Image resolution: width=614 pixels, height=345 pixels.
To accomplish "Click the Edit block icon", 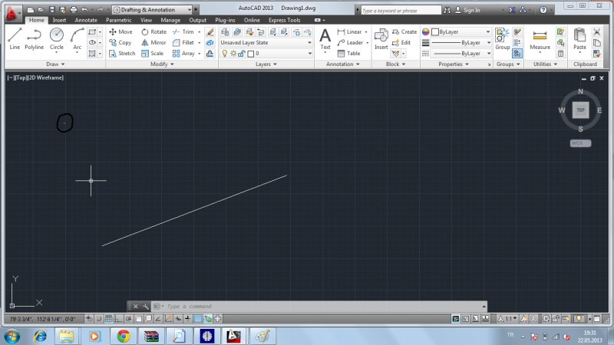I will (401, 43).
